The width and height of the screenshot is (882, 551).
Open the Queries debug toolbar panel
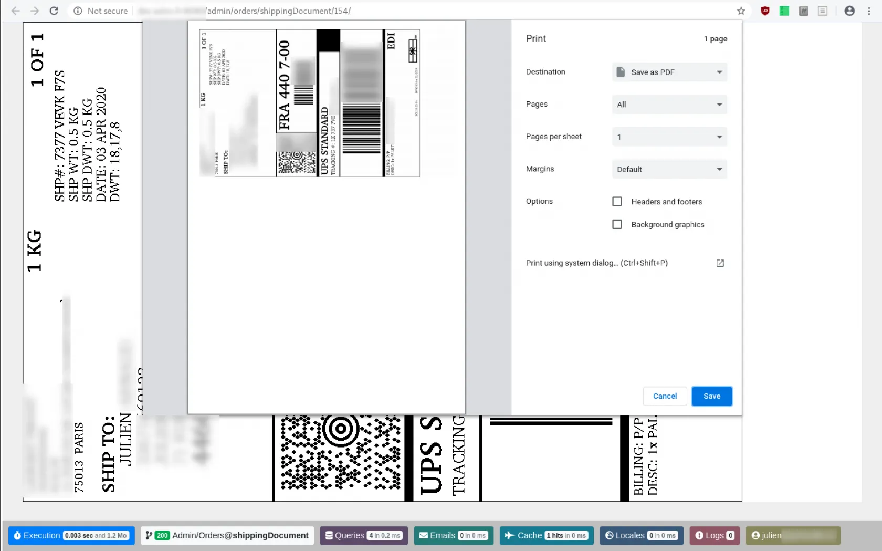point(363,535)
